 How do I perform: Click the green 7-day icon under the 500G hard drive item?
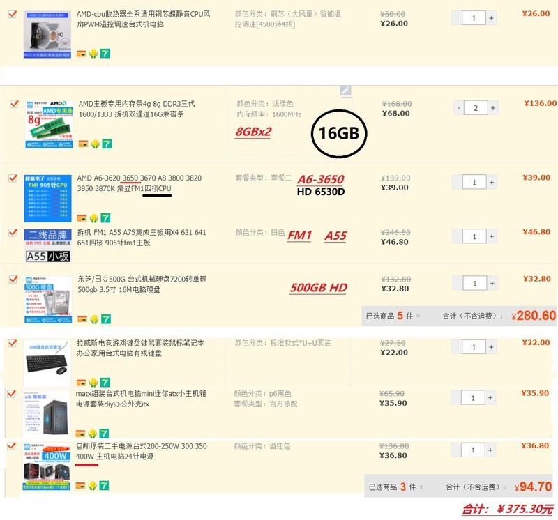point(106,319)
